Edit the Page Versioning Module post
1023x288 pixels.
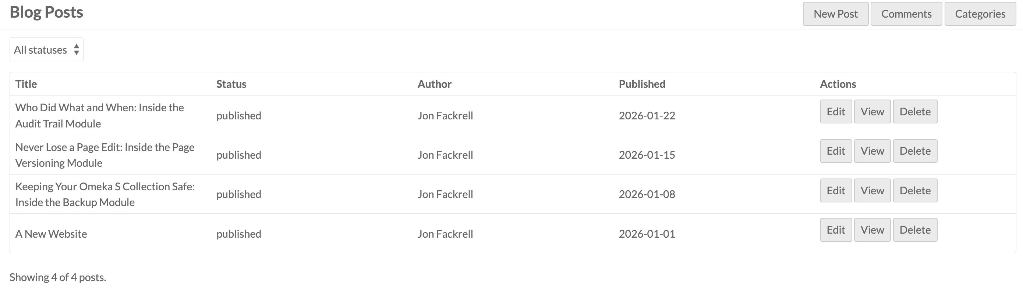point(836,151)
